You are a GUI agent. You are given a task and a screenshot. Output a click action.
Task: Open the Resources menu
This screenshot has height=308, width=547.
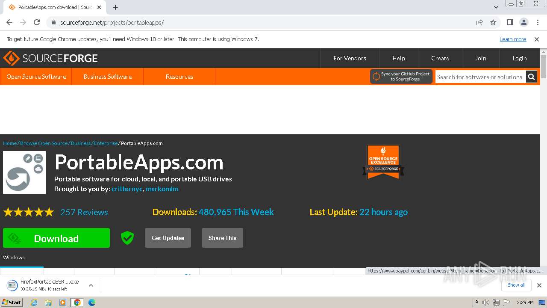pos(179,77)
